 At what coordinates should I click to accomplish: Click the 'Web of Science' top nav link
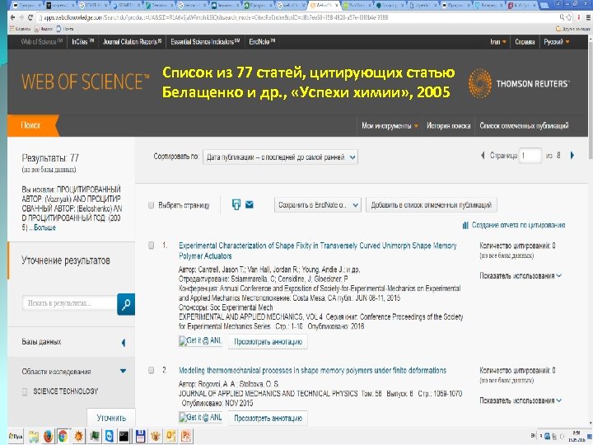coord(42,42)
